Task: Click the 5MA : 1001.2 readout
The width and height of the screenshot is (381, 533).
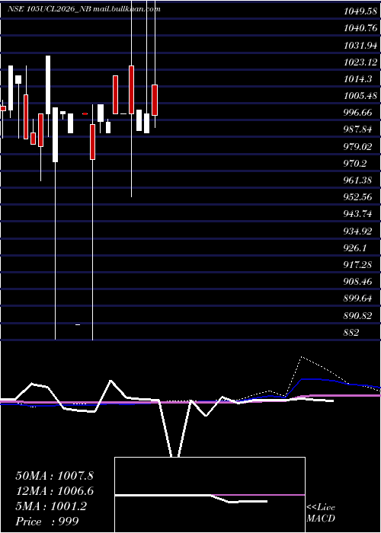Action: coord(51,506)
